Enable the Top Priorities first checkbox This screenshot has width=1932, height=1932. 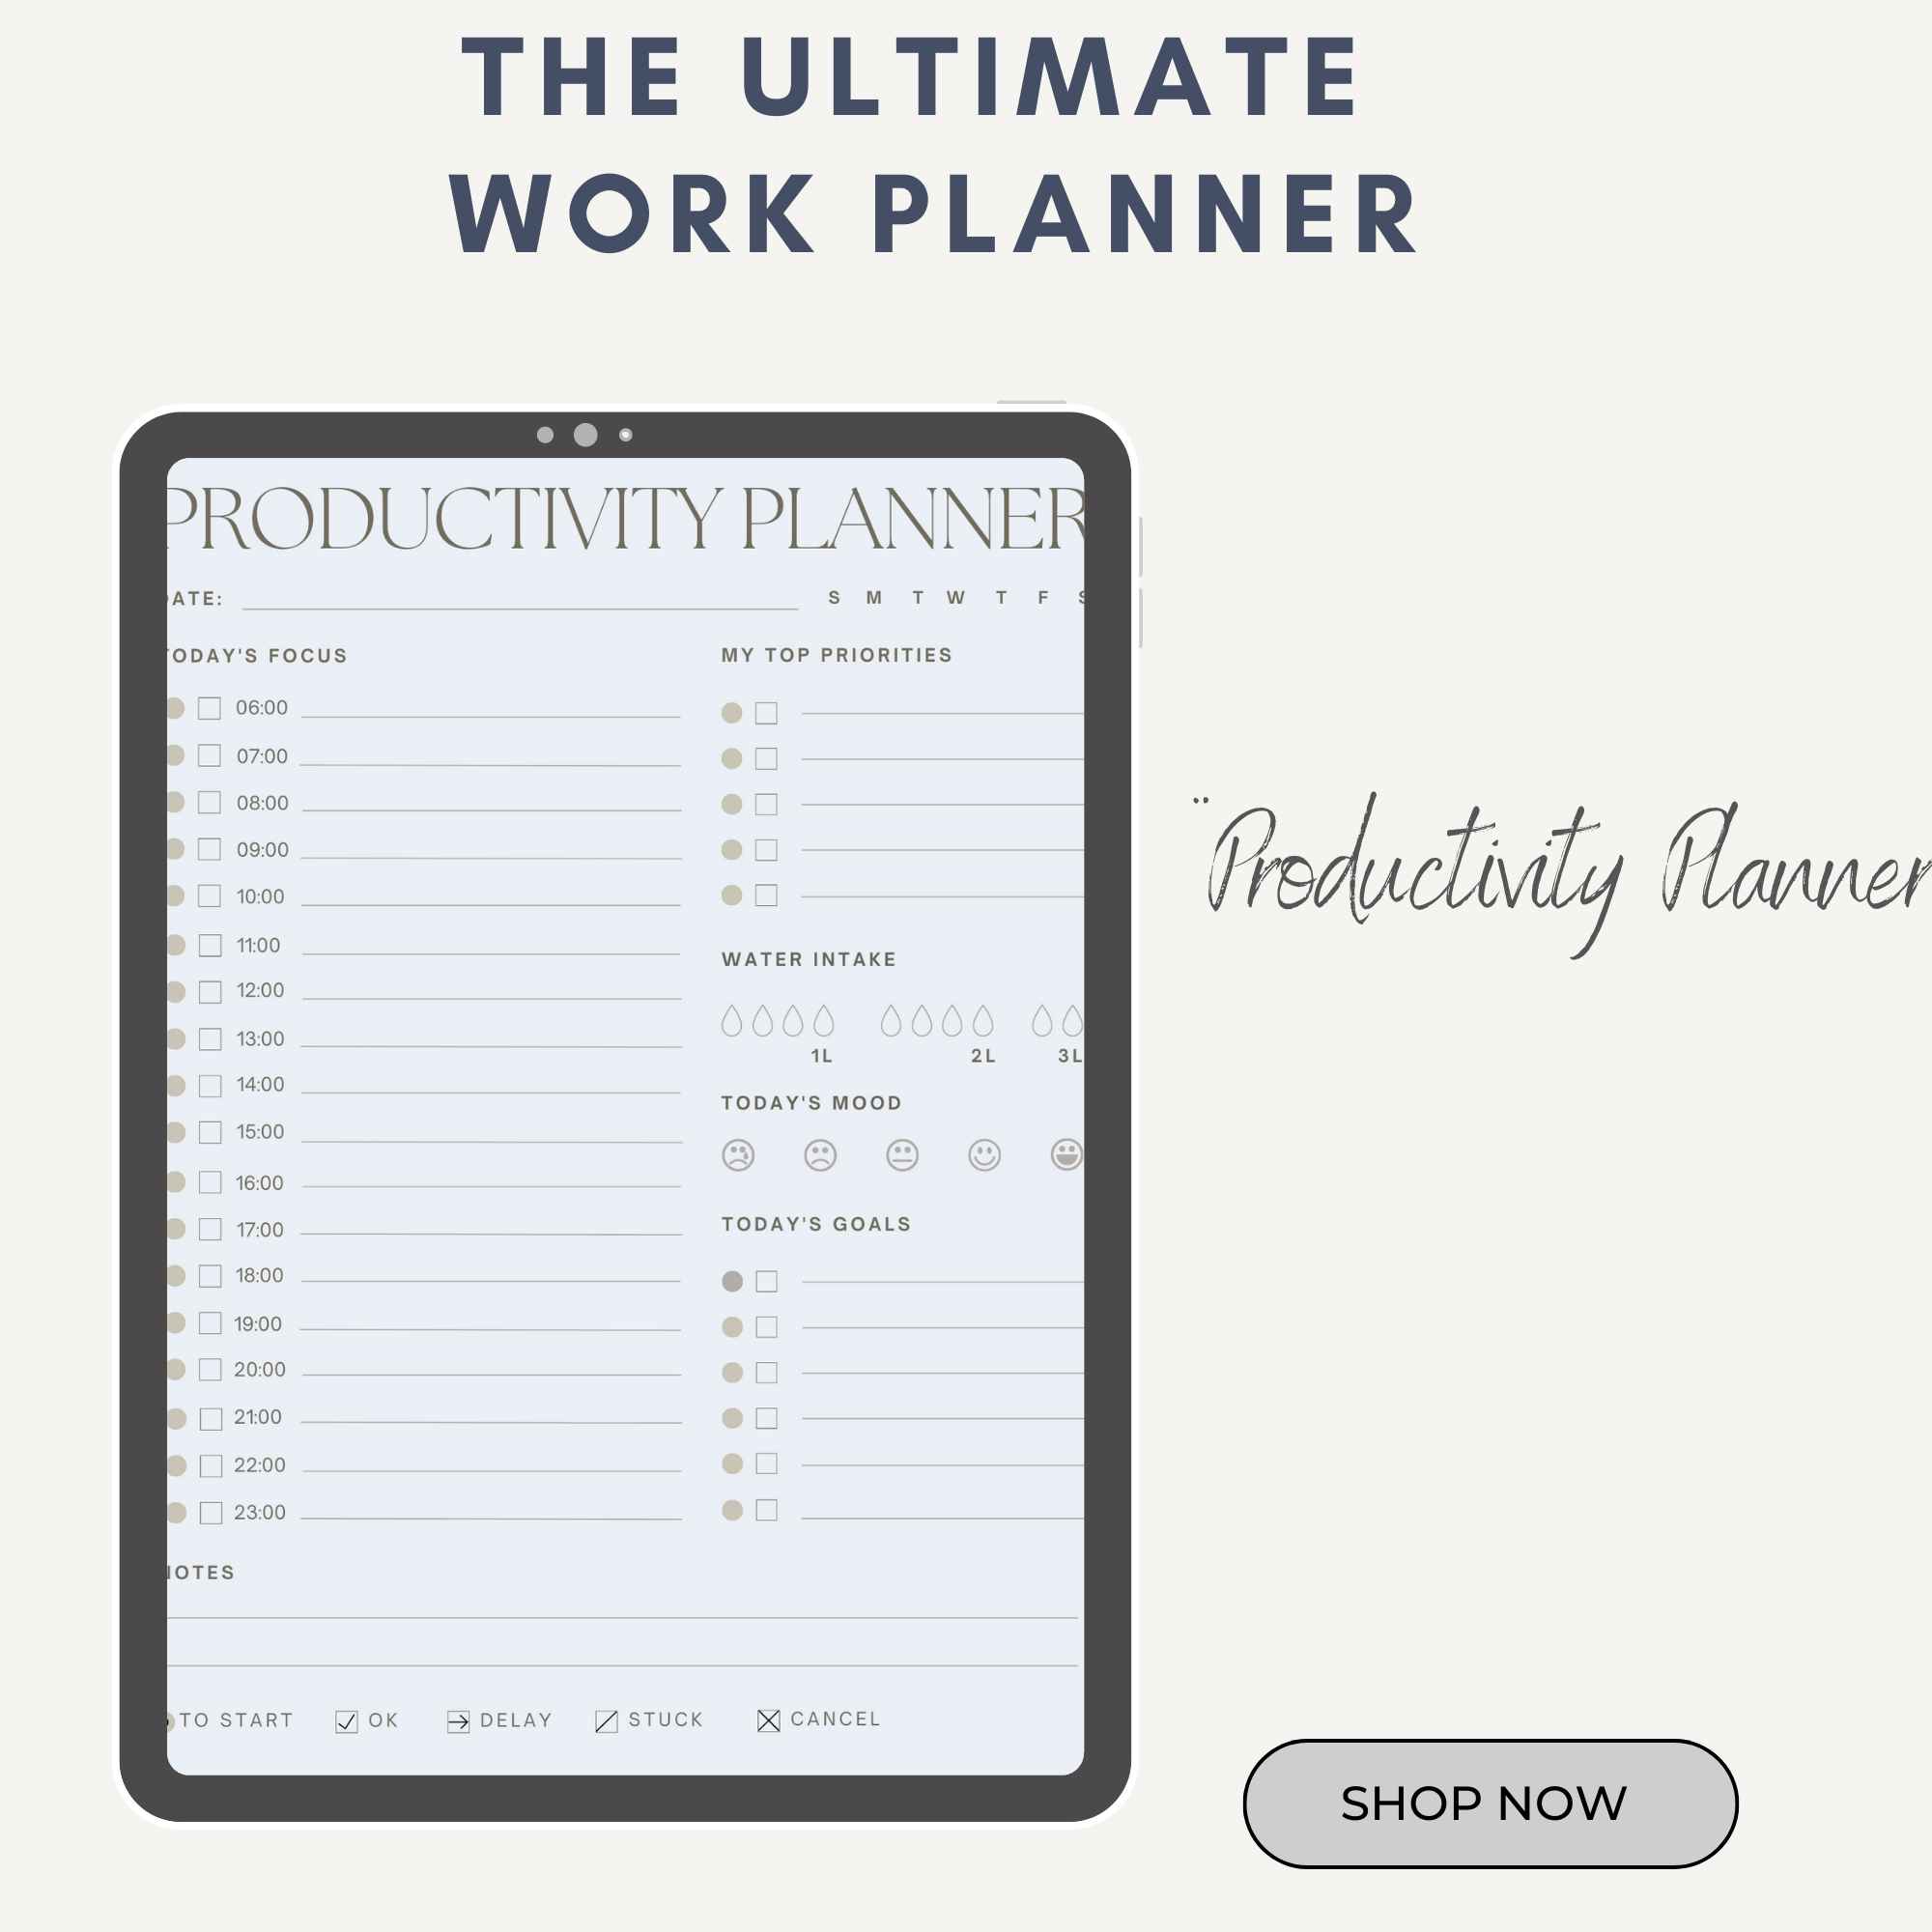[766, 713]
